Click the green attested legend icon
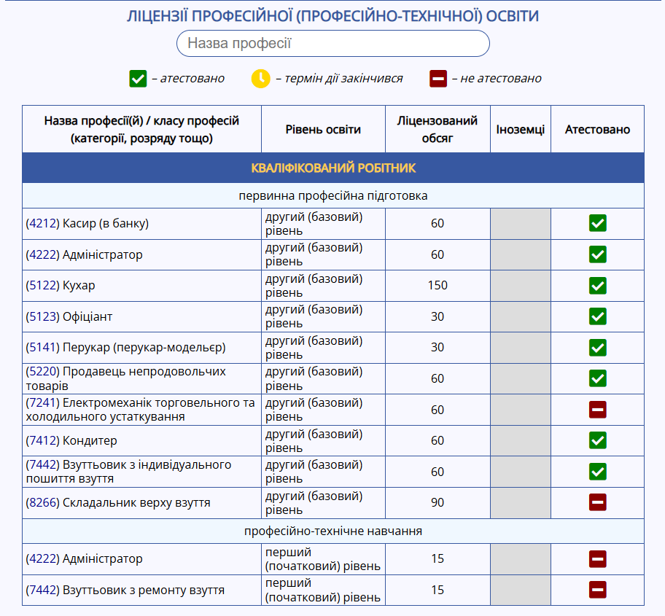The height and width of the screenshot is (616, 665). pyautogui.click(x=138, y=79)
